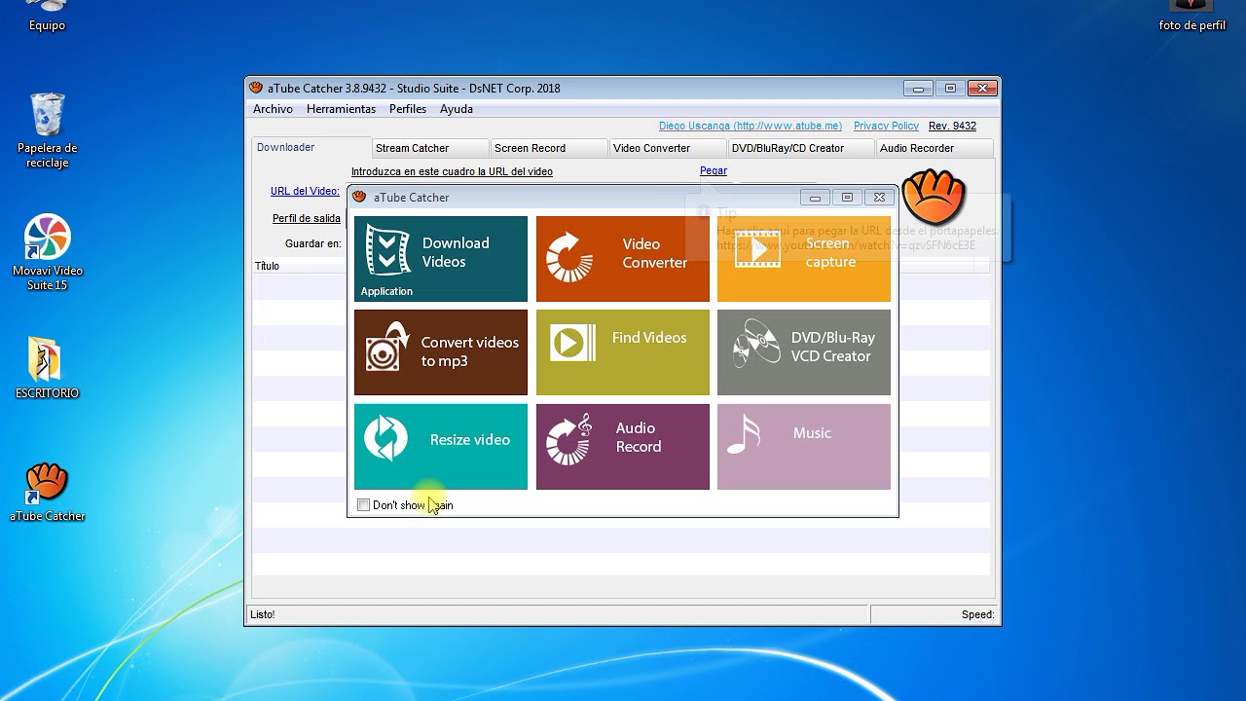1246x701 pixels.
Task: Switch to the DVD/BluRay/CD Creator tab
Action: click(800, 148)
